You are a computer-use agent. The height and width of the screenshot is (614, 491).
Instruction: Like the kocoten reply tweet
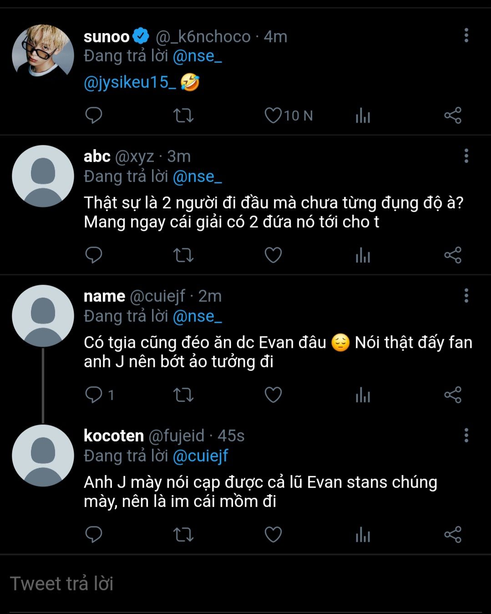tap(273, 534)
